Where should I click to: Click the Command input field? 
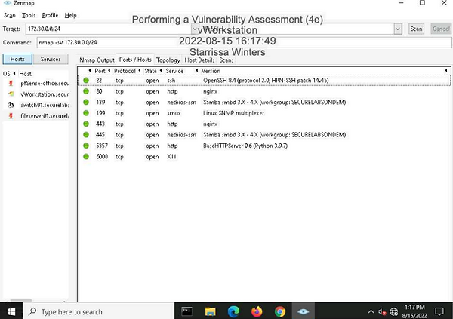[x=244, y=43]
